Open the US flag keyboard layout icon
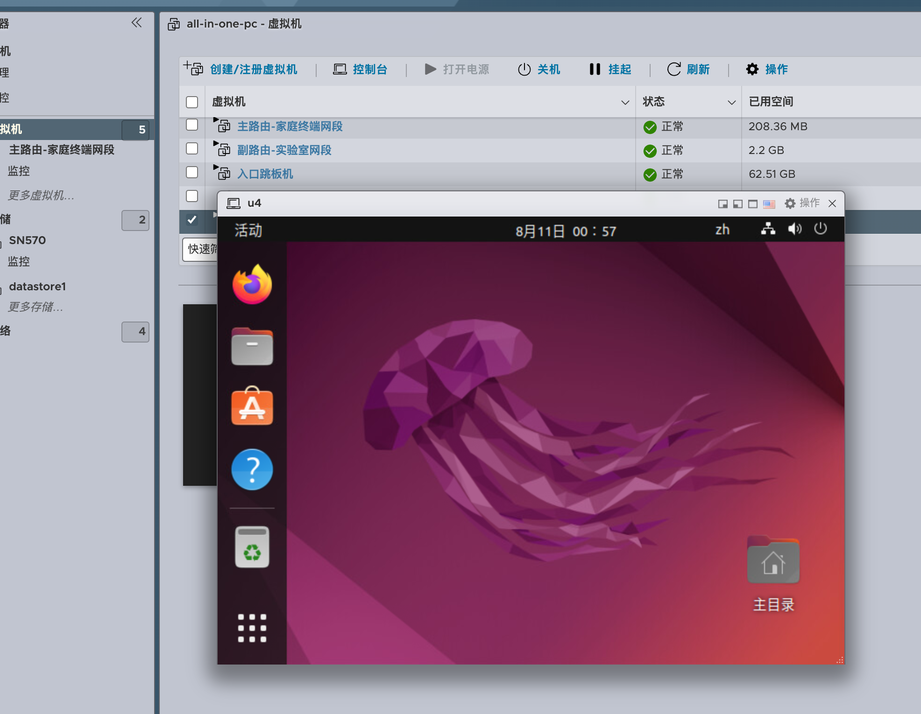This screenshot has width=921, height=714. tap(769, 204)
